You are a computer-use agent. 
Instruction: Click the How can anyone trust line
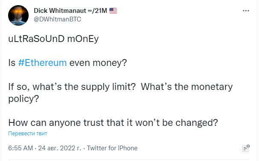(113, 123)
